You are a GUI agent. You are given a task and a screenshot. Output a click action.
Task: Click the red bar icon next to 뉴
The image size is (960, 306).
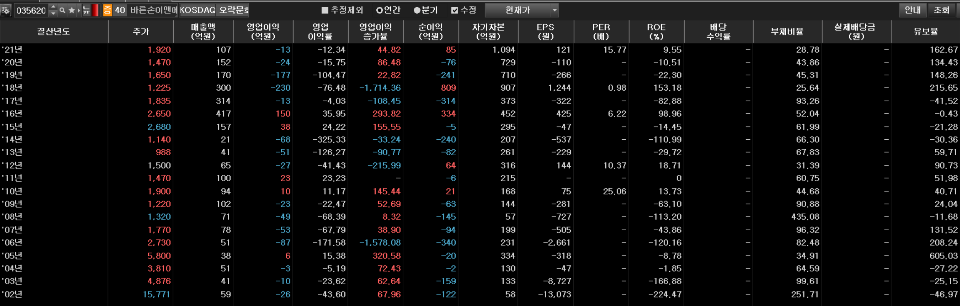tap(95, 10)
